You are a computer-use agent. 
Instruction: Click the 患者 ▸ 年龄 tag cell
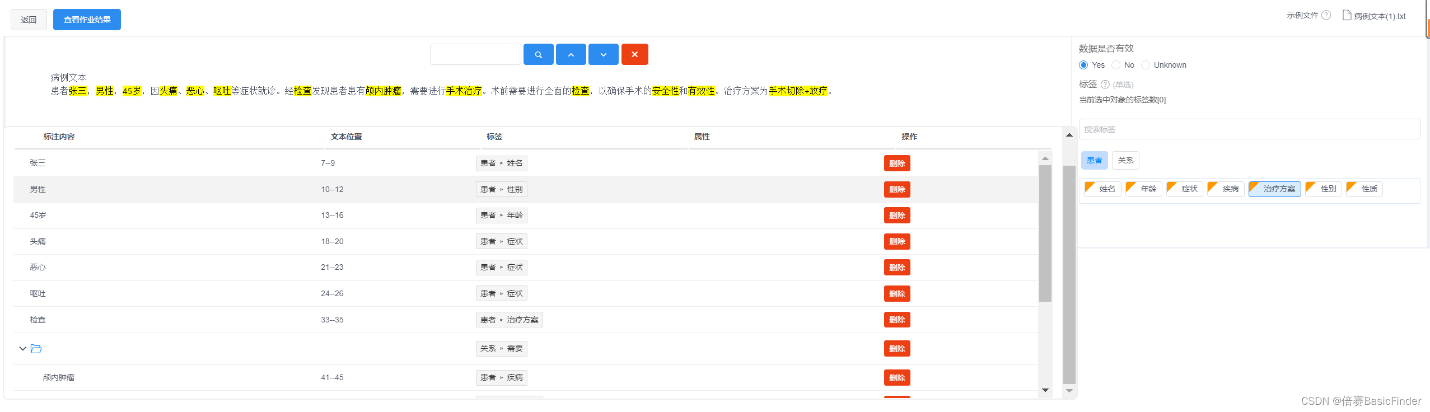click(x=502, y=216)
